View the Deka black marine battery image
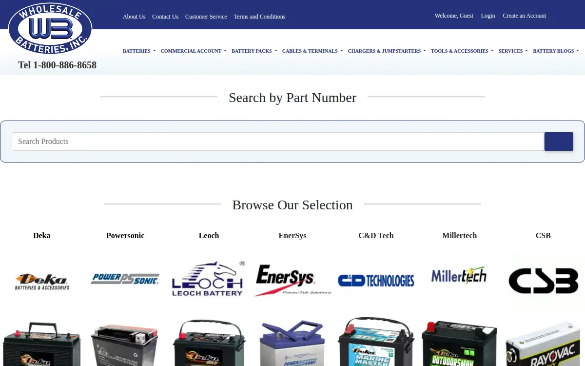The image size is (585, 366). click(42, 344)
